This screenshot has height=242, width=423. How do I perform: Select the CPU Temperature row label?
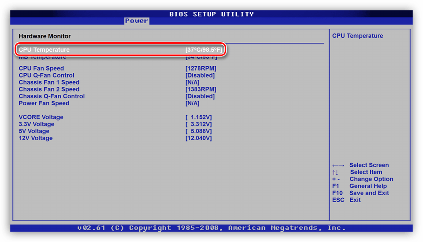(x=44, y=50)
